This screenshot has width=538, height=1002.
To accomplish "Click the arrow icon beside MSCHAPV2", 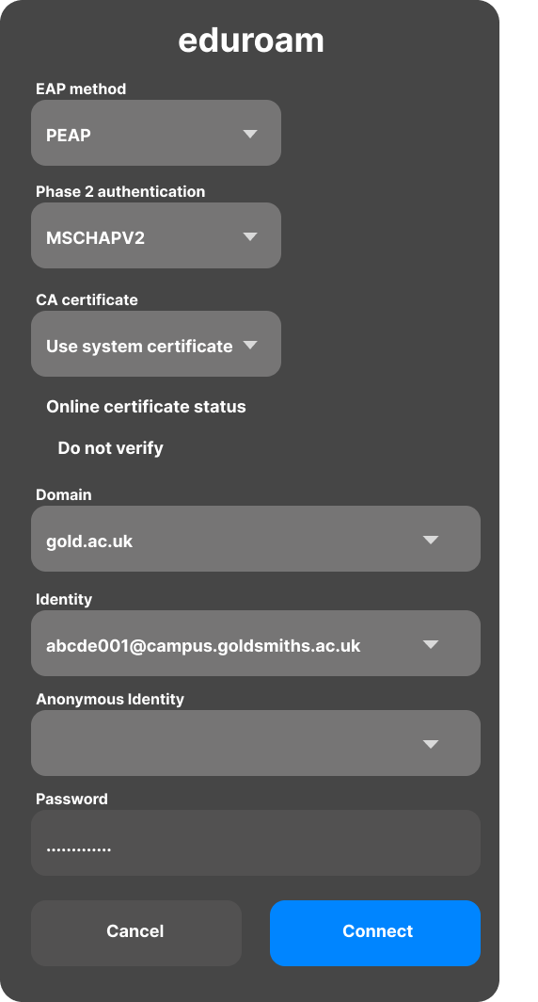I will [x=250, y=236].
